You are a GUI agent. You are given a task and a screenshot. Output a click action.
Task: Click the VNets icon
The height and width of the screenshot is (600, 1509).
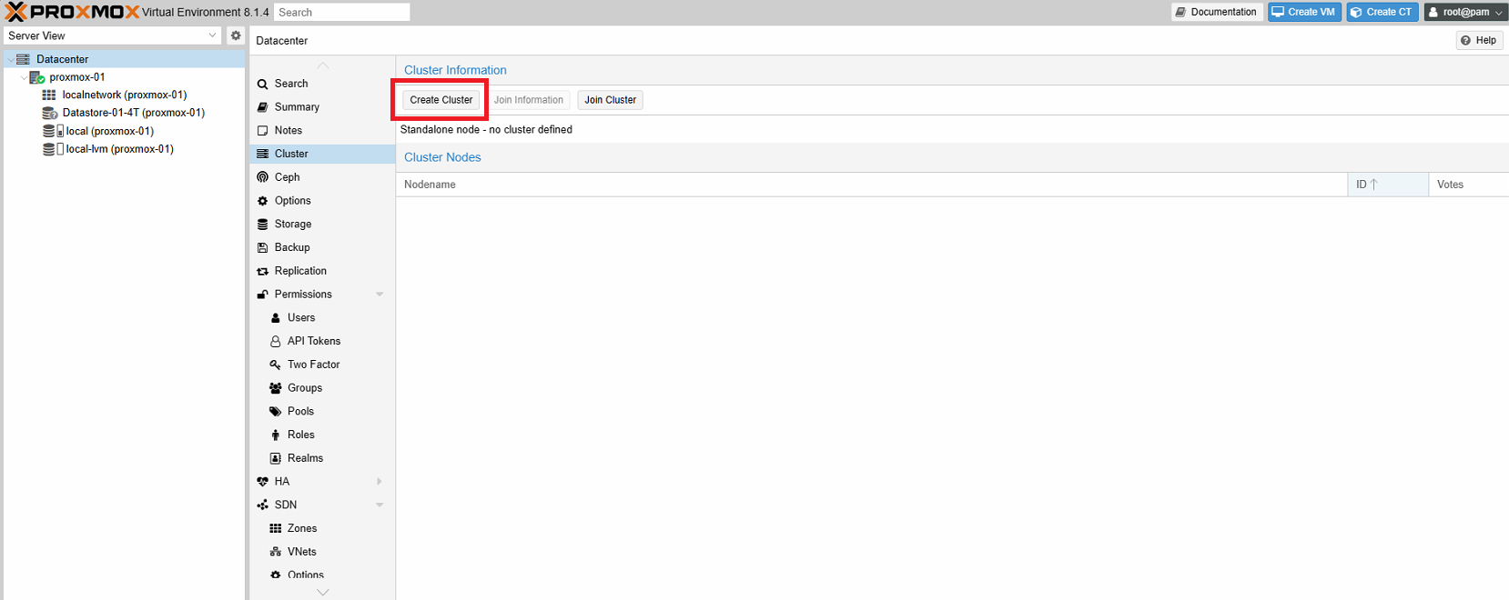pyautogui.click(x=276, y=552)
